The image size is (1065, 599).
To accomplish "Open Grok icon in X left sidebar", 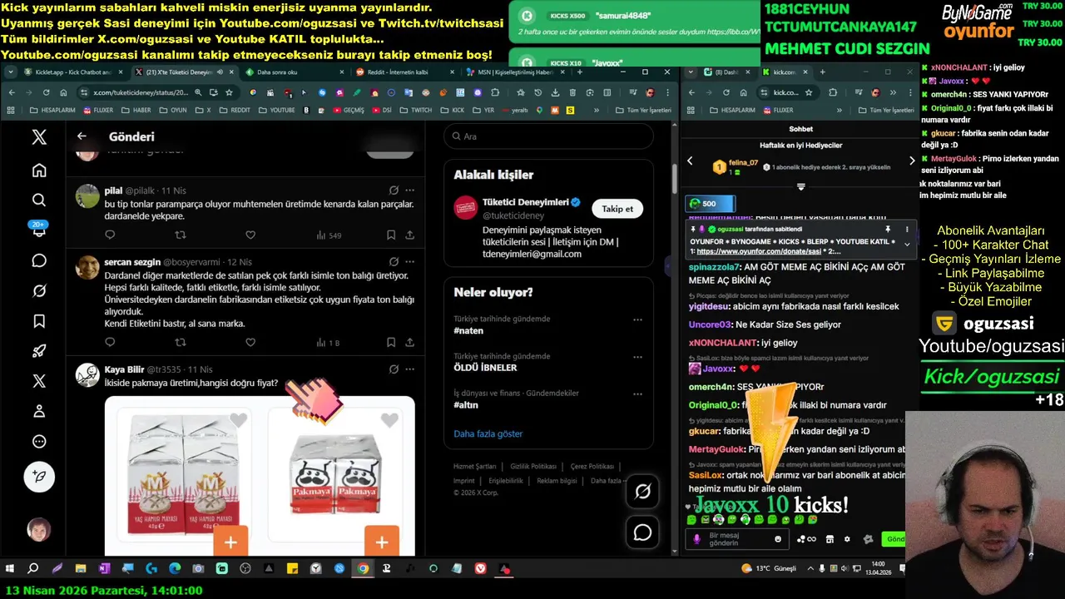I will click(x=39, y=290).
